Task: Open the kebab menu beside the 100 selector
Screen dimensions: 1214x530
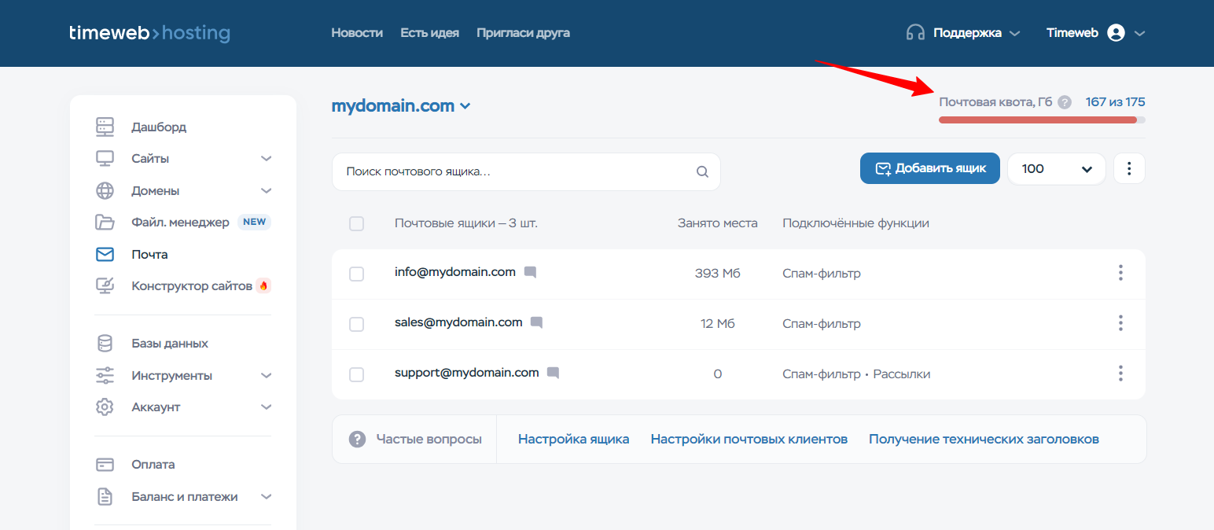Action: 1129,168
